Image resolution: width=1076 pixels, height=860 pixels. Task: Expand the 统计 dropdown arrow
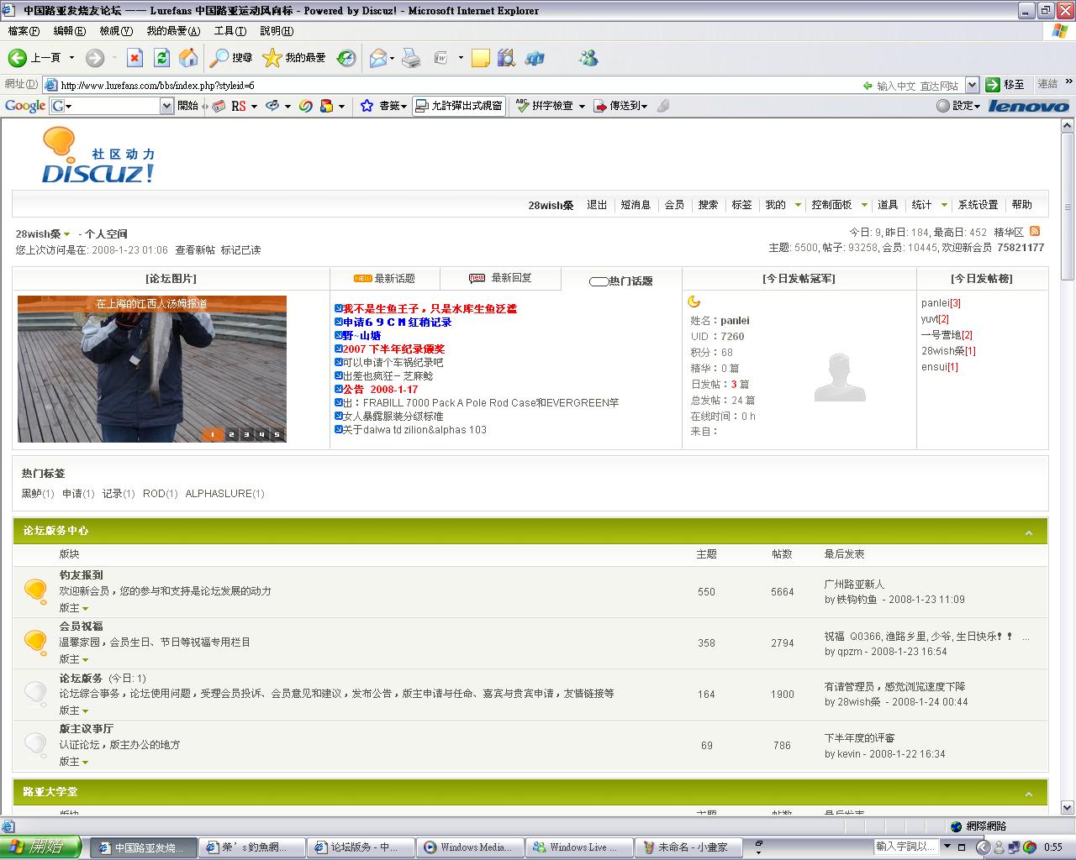point(944,205)
